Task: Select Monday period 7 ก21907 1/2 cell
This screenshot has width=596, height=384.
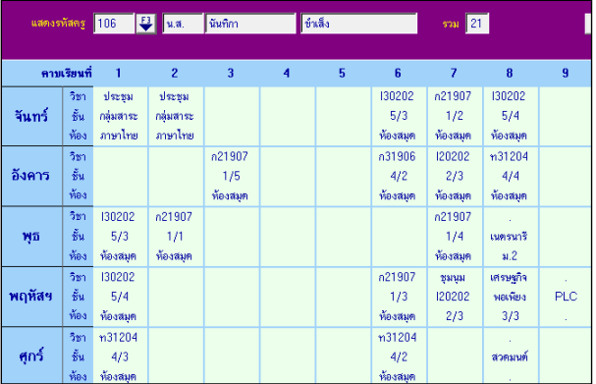Action: [x=455, y=116]
